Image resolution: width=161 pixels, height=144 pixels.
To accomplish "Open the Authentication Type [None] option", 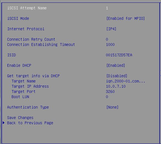I will (112, 107).
